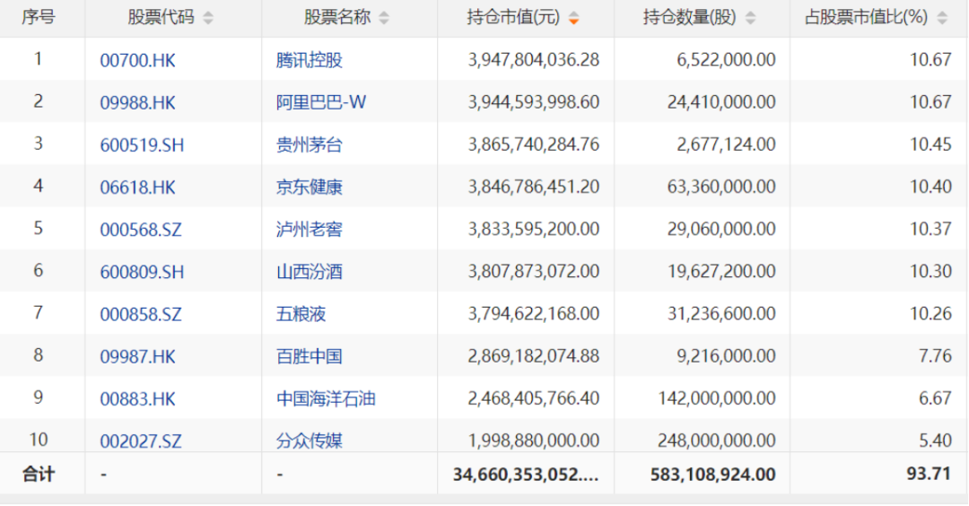The height and width of the screenshot is (506, 969).
Task: Select the 持仓数量(股) header label
Action: coord(689,17)
